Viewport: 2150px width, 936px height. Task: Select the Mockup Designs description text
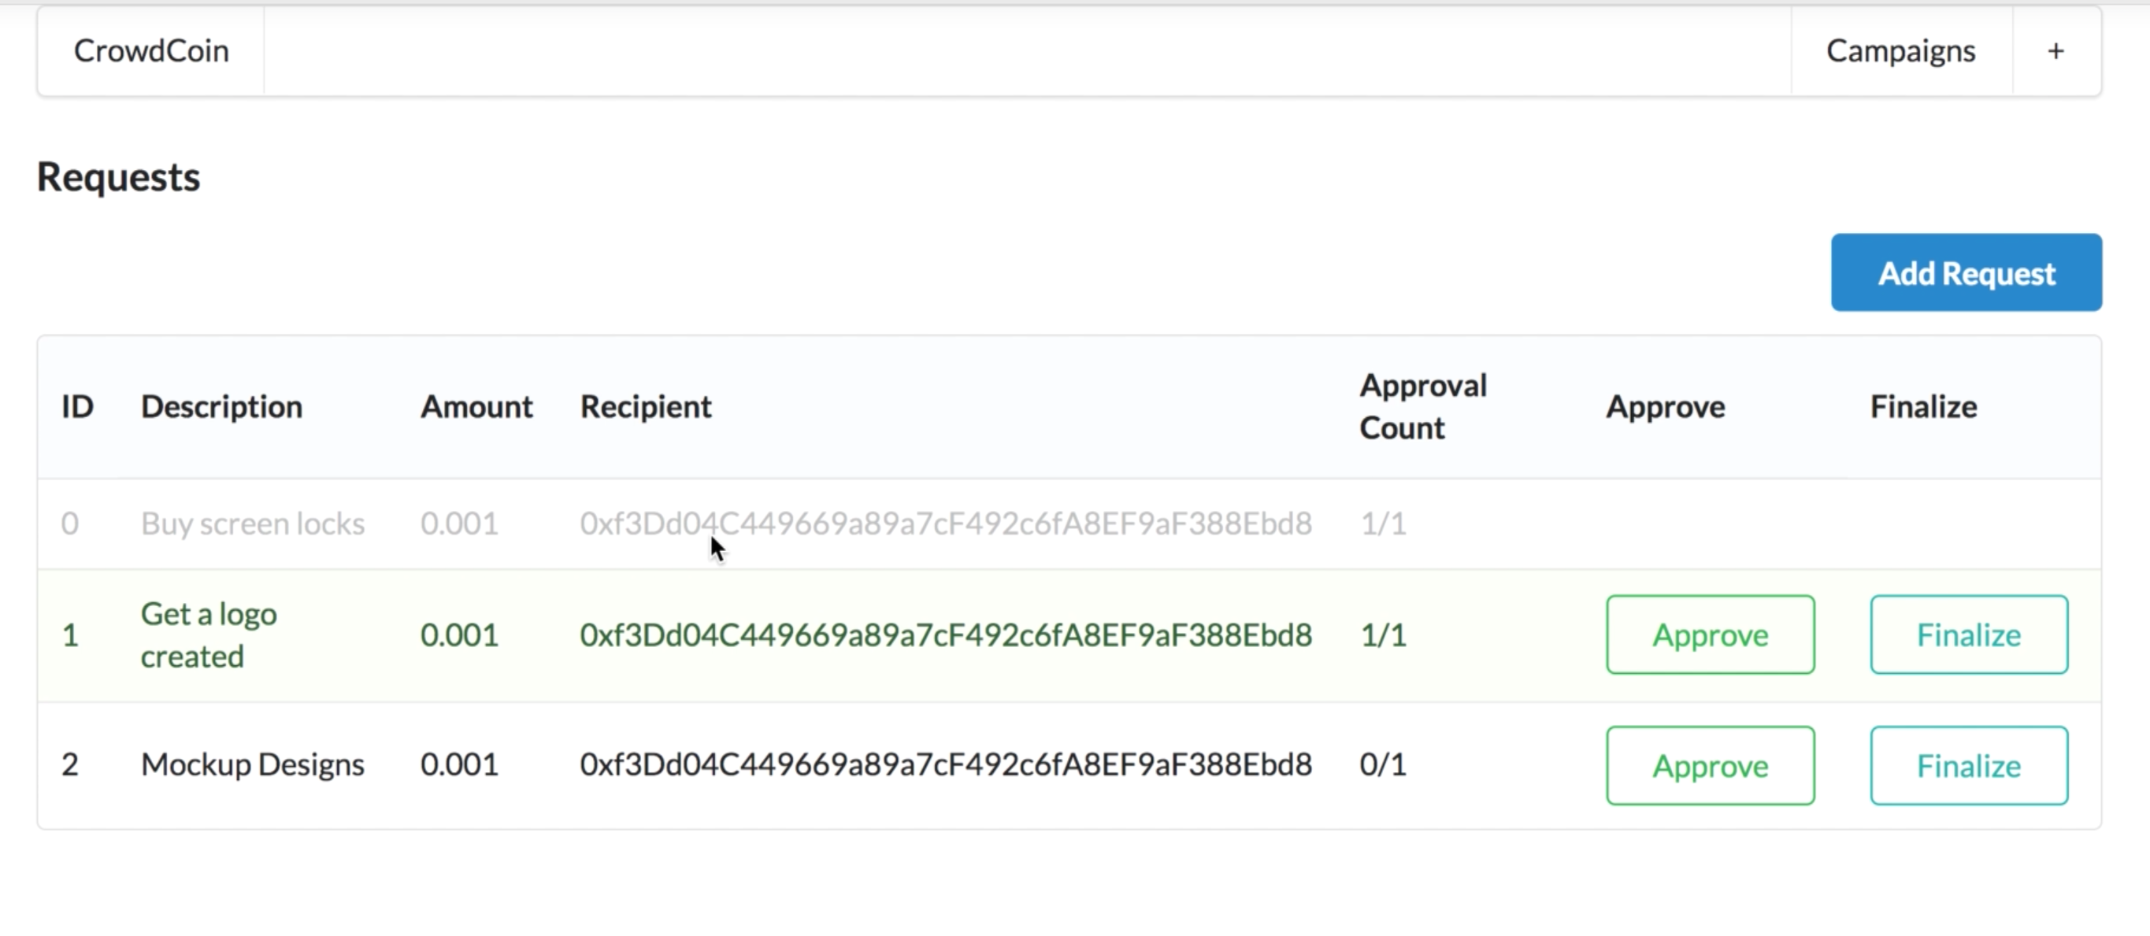pos(252,765)
